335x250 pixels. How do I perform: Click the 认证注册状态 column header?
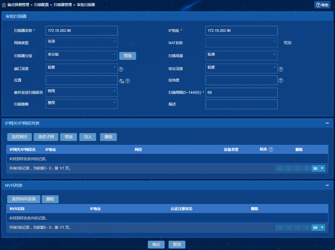(x=181, y=209)
